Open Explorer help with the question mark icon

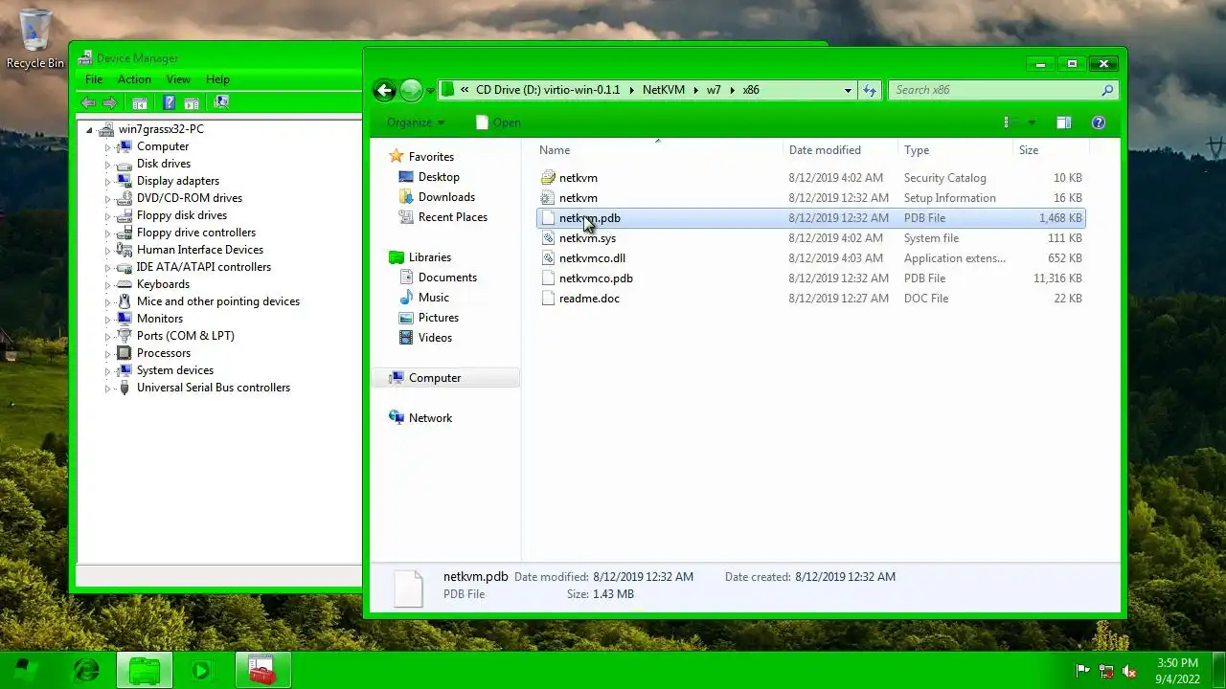pyautogui.click(x=1099, y=122)
